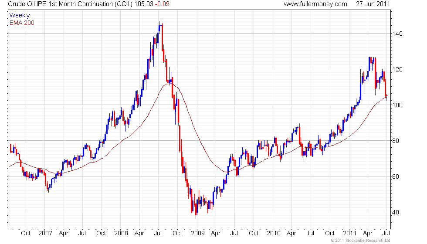Click the 2008 year label on the time axis

tap(121, 234)
